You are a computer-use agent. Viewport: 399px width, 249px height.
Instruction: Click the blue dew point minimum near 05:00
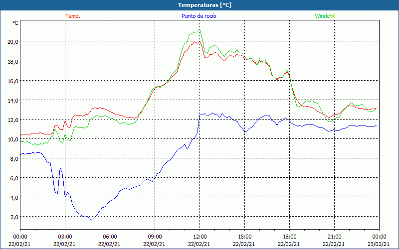click(x=92, y=220)
